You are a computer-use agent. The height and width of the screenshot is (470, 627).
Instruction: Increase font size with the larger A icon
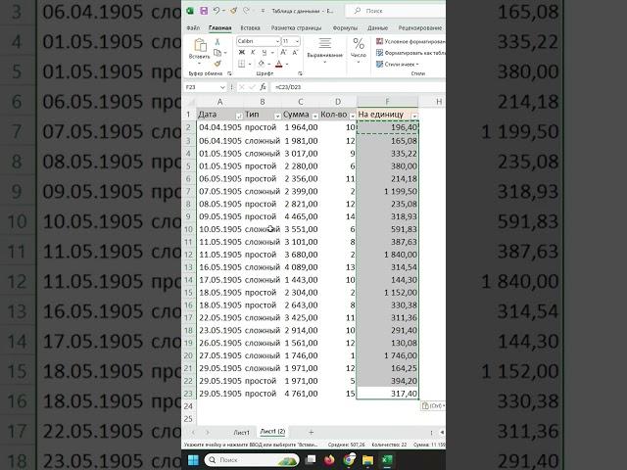click(x=283, y=52)
